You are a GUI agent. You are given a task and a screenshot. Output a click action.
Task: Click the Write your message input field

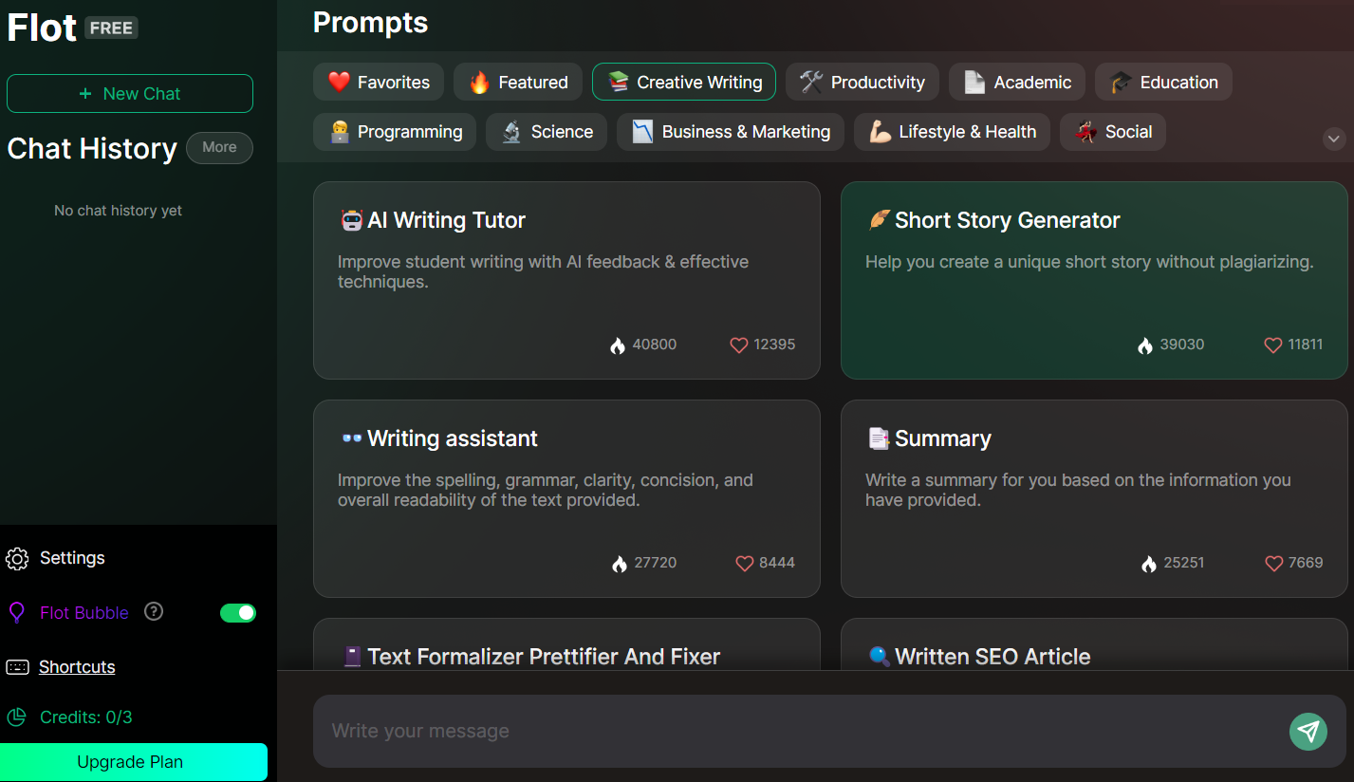797,731
